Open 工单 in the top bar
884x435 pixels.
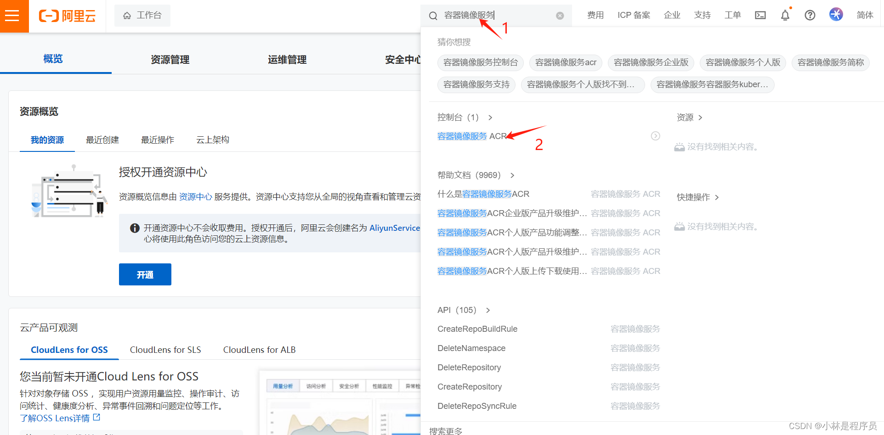(733, 15)
